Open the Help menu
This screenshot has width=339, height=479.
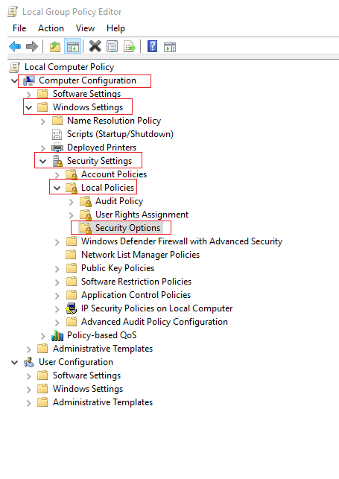[x=115, y=28]
